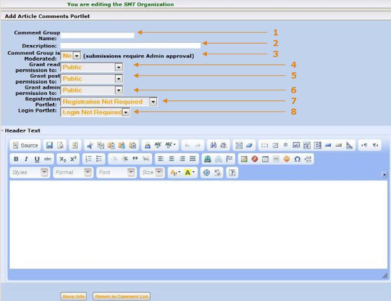Collapse the editor toolbar arrow
This screenshot has height=301, width=391.
[x=384, y=175]
